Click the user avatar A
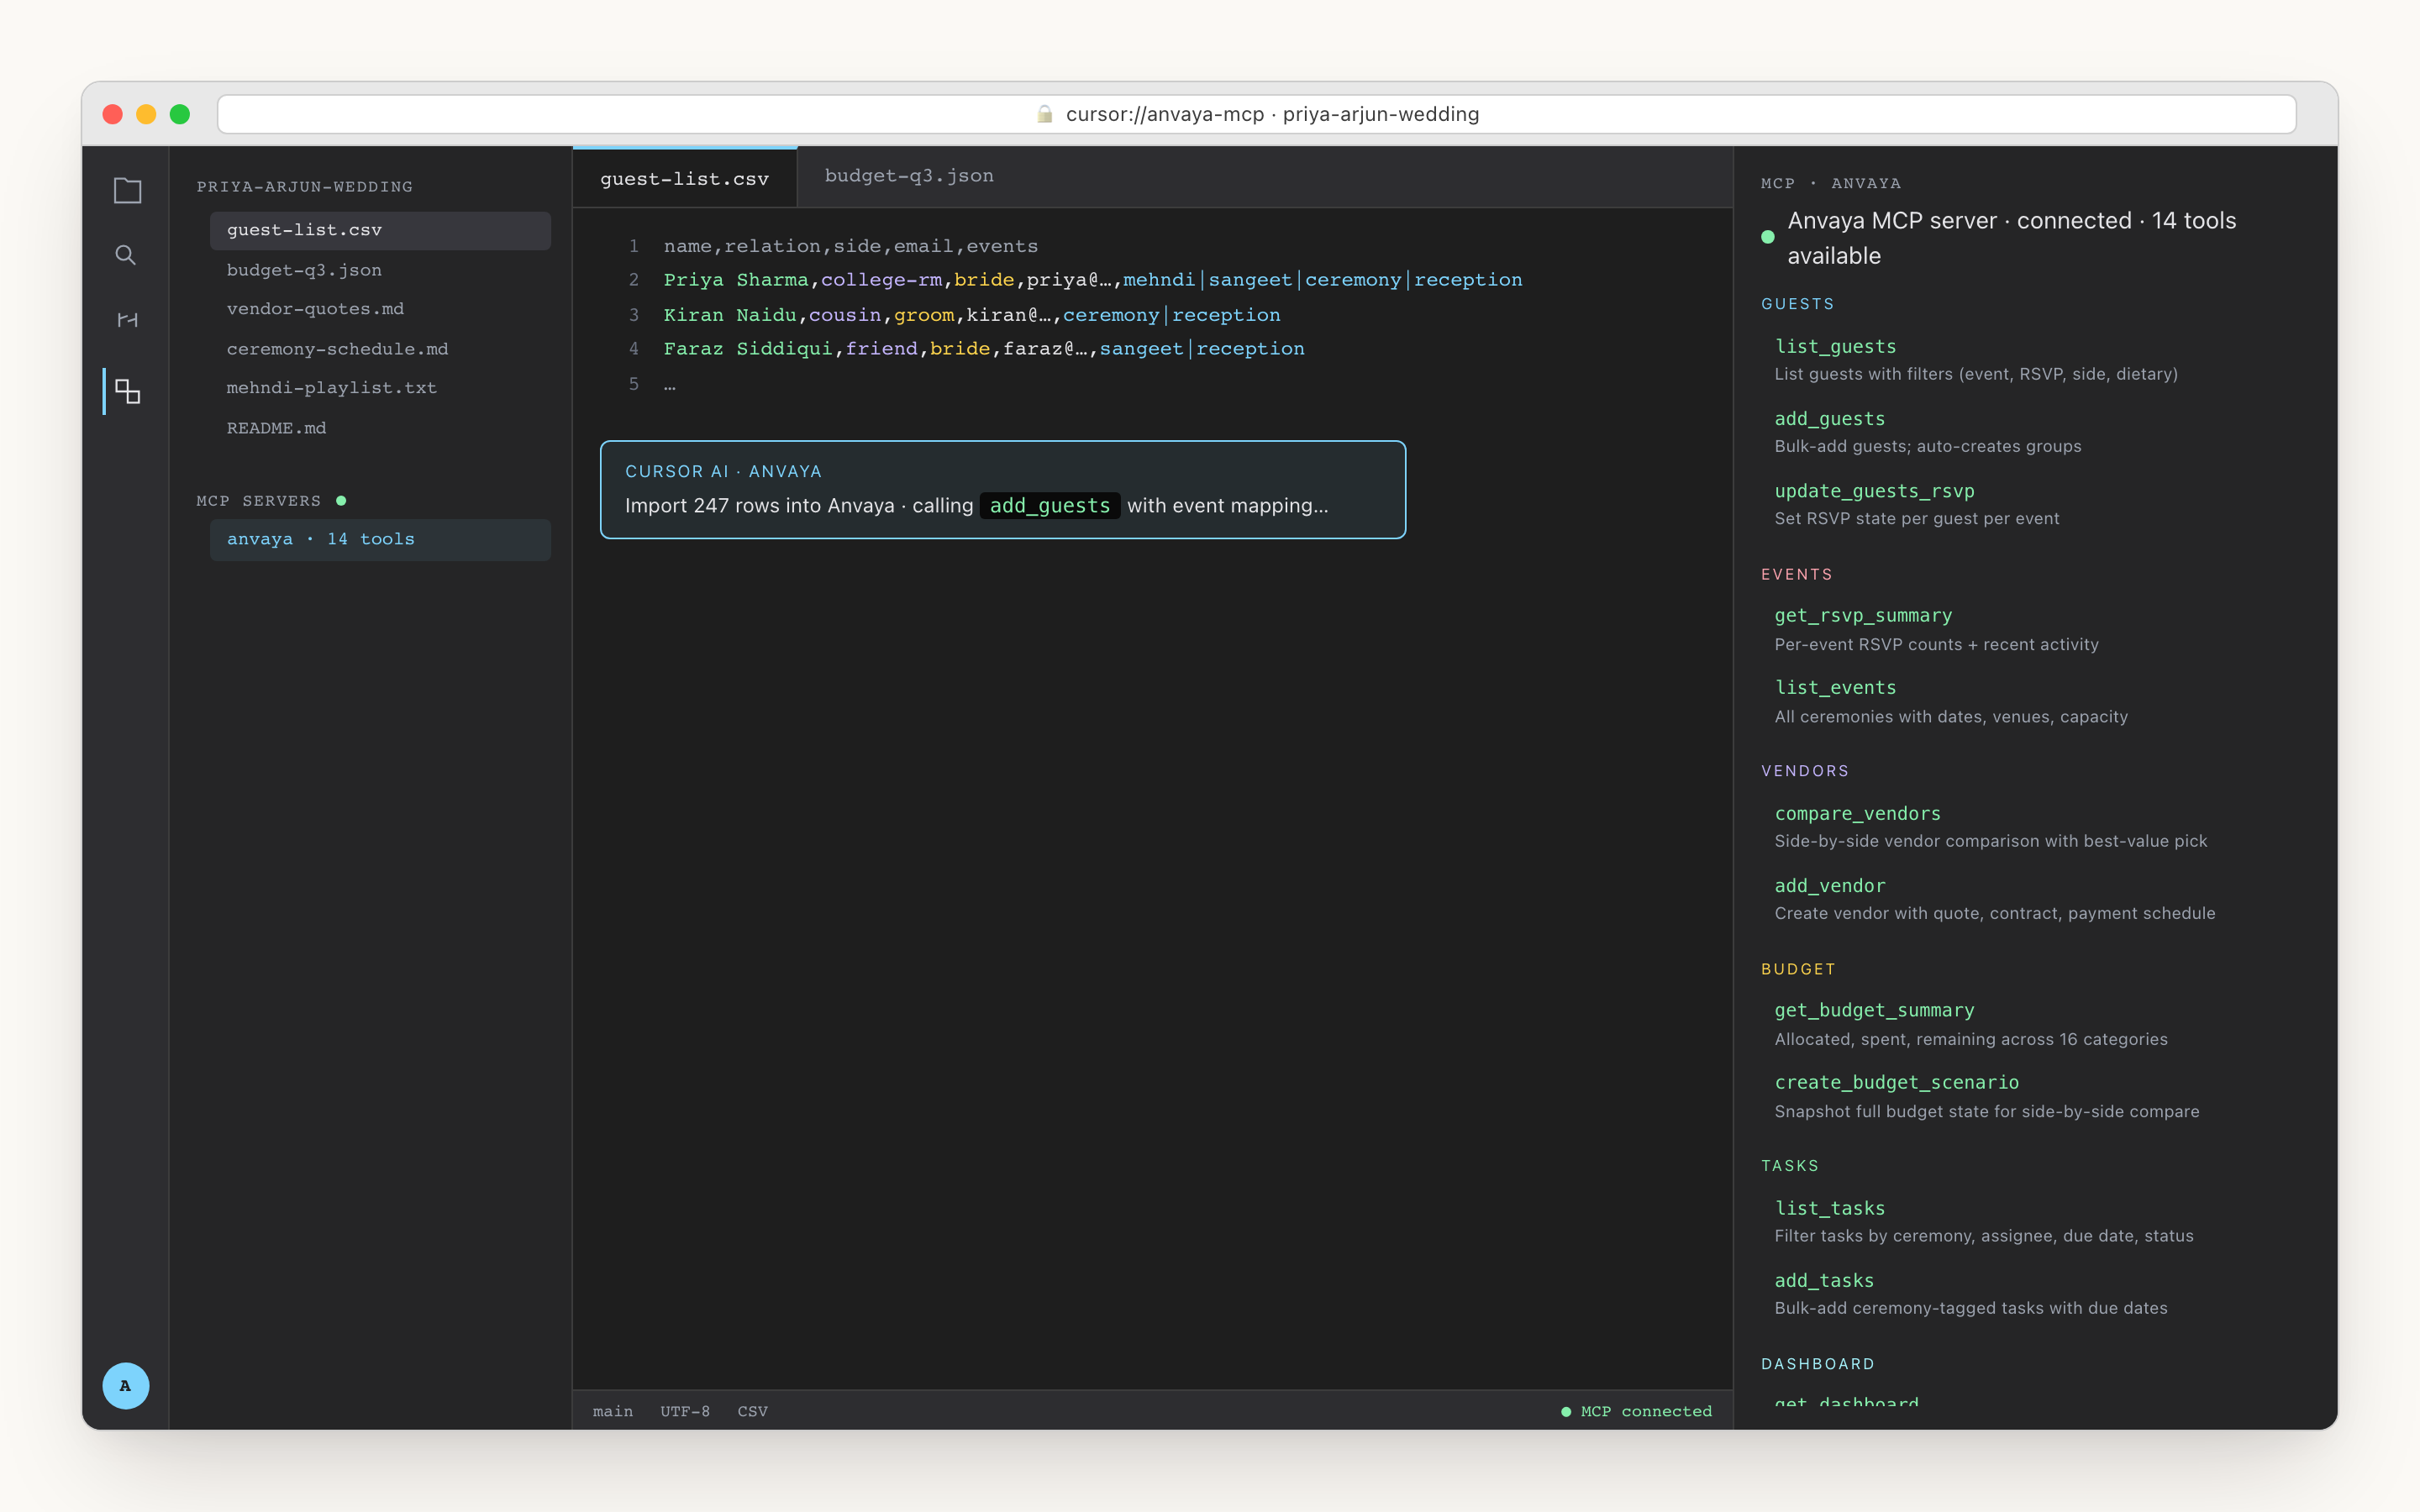This screenshot has height=1512, width=2420. [x=126, y=1385]
